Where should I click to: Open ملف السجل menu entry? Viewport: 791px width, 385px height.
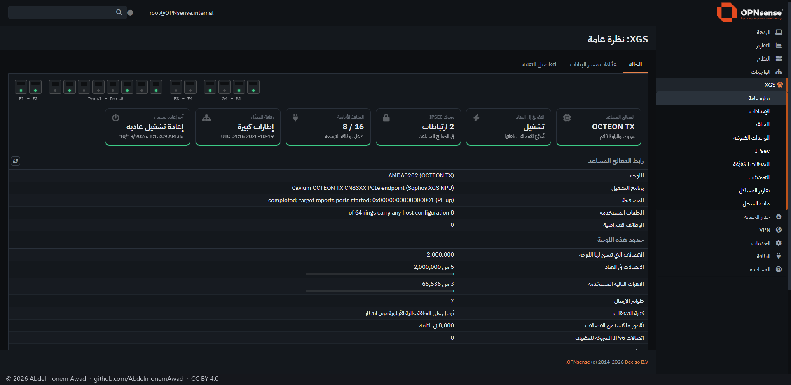click(x=721, y=203)
